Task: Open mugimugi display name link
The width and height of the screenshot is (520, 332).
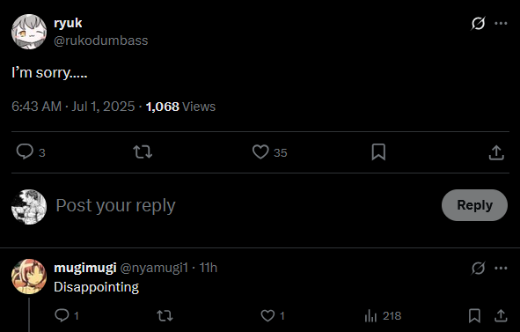Action: point(85,268)
